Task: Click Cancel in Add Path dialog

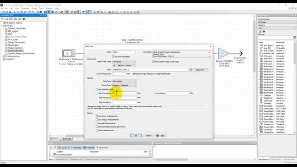Action: tap(148, 135)
